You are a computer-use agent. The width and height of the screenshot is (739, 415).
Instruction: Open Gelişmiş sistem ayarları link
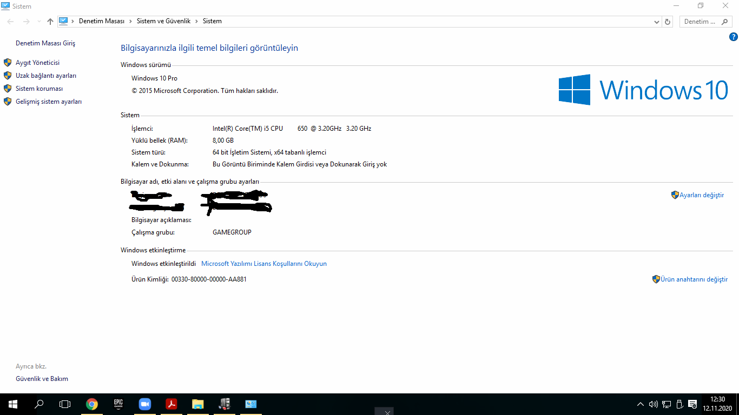tap(49, 102)
